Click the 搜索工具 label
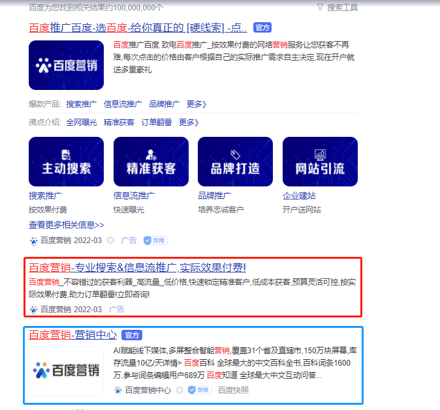The width and height of the screenshot is (440, 410). click(342, 8)
